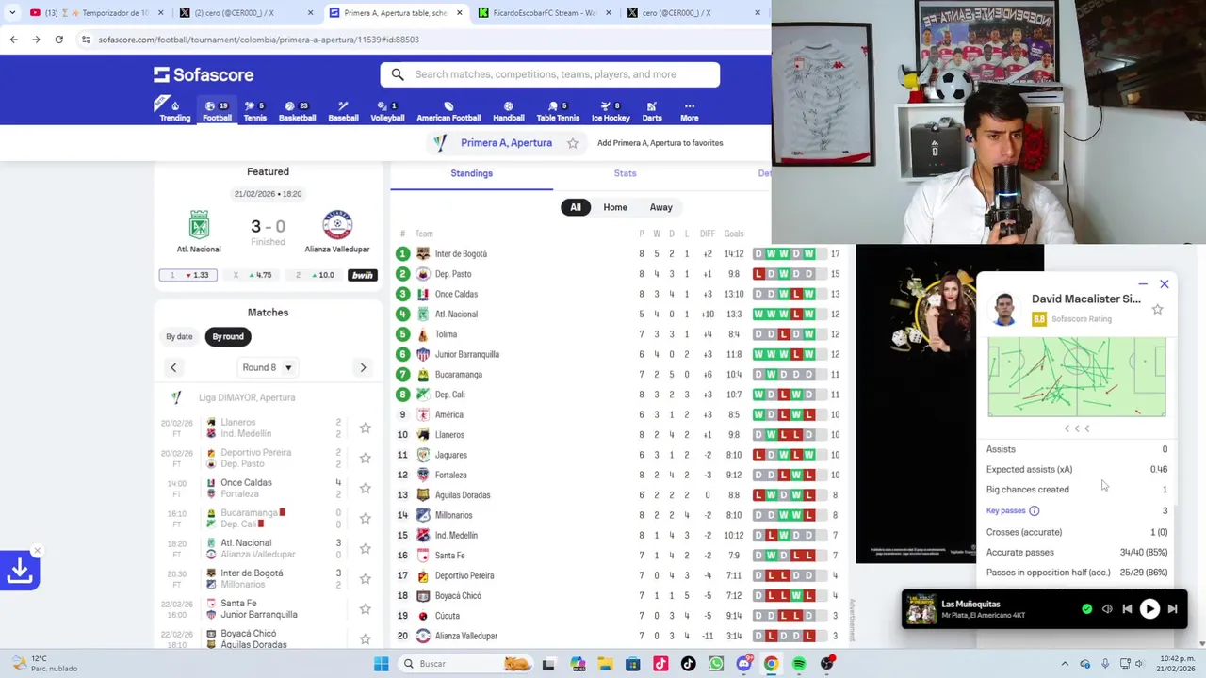Image resolution: width=1206 pixels, height=678 pixels.
Task: Click the Sofascore logo
Action: click(x=204, y=74)
